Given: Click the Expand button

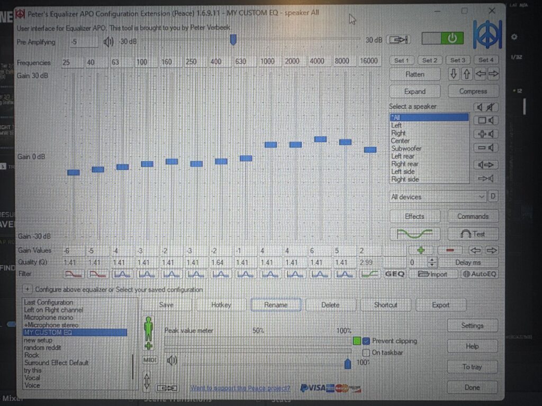Looking at the screenshot, I should 415,91.
